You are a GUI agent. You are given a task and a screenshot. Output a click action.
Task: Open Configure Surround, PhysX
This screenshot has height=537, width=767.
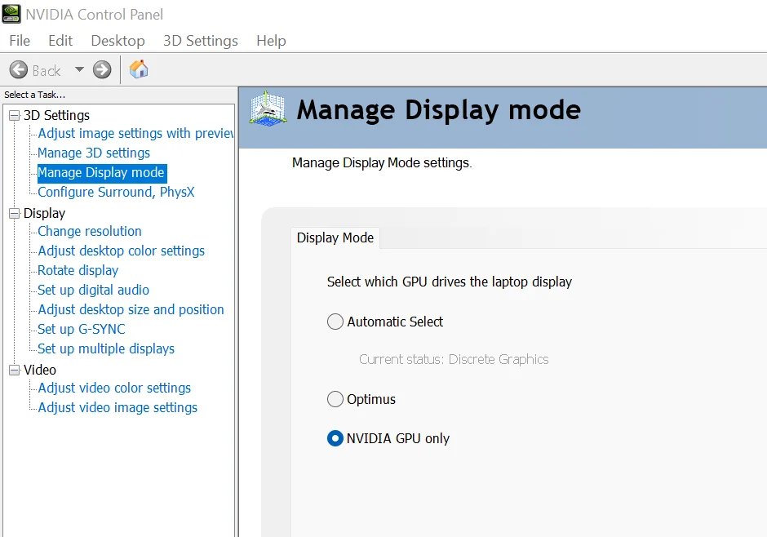[116, 192]
